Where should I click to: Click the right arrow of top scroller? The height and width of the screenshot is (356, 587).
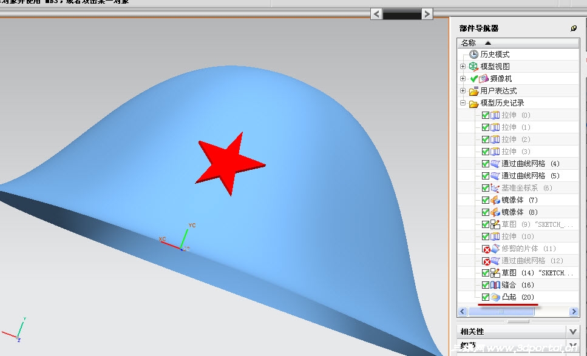coord(427,14)
